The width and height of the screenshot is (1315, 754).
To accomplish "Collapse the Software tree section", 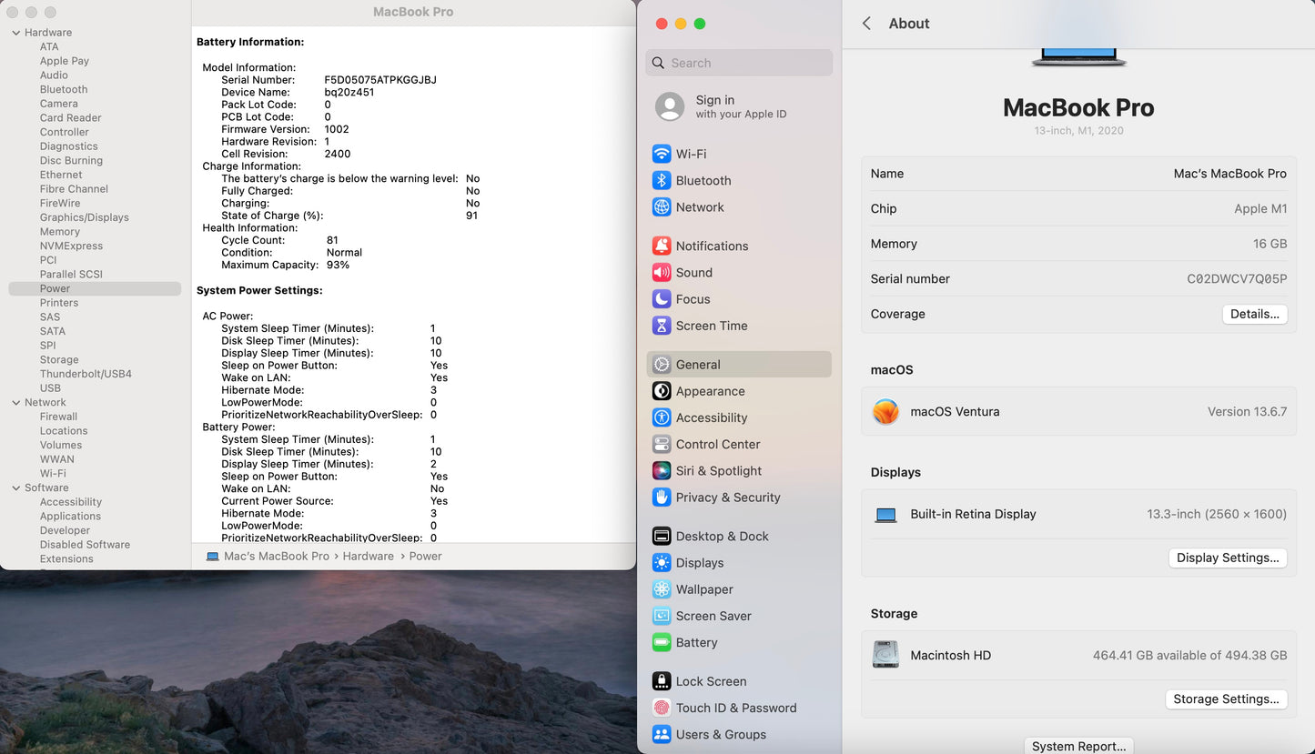I will point(16,488).
